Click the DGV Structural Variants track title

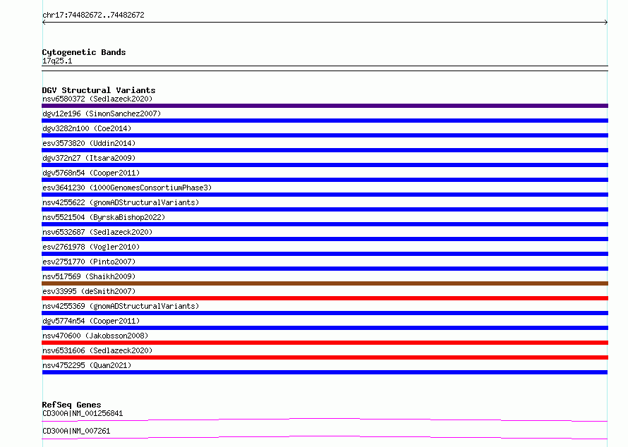(x=99, y=90)
